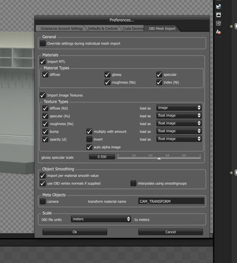
Task: Open the OBJ file units dropdown
Action: [101, 219]
